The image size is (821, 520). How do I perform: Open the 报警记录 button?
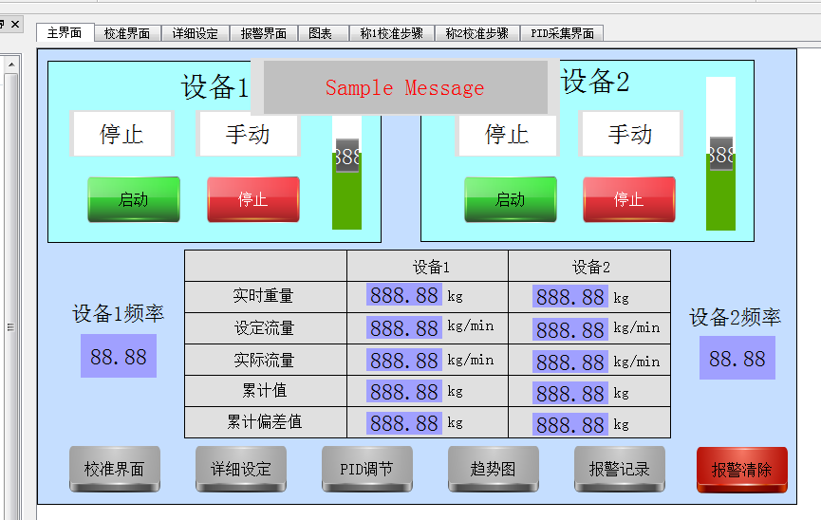(x=620, y=469)
